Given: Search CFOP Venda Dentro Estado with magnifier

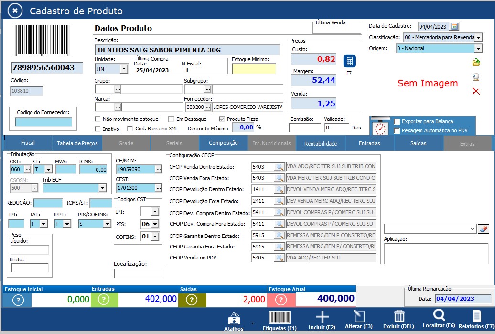Looking at the screenshot, I should (x=279, y=167).
